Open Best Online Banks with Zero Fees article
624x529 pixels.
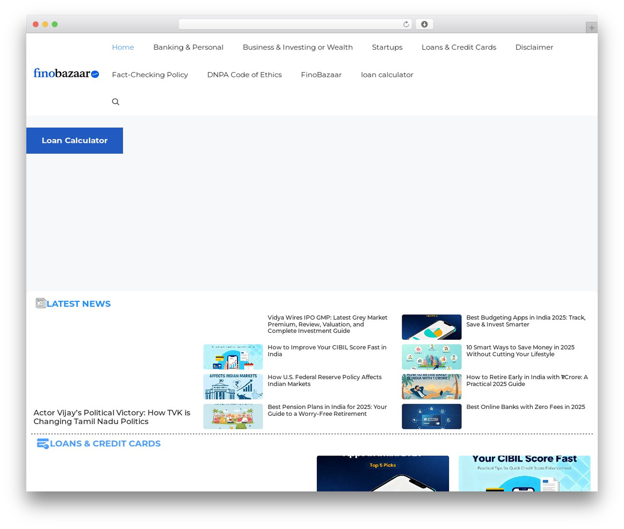click(x=526, y=407)
